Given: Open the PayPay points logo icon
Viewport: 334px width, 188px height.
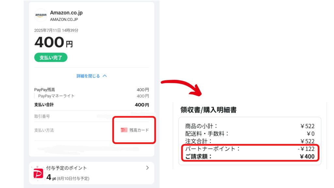Looking at the screenshot, I should click(38, 174).
